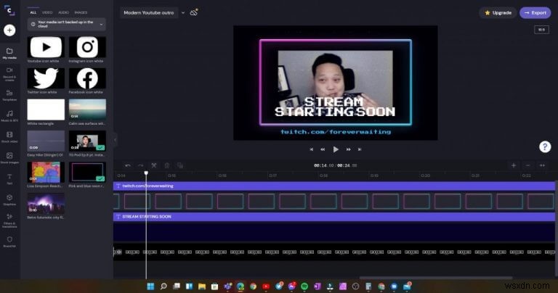
Task: Open the Windows Start menu
Action: click(150, 286)
